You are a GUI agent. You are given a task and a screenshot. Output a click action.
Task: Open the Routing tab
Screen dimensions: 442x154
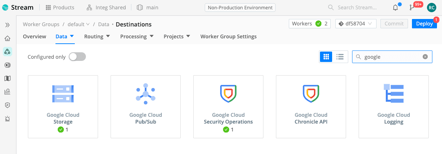coord(94,37)
